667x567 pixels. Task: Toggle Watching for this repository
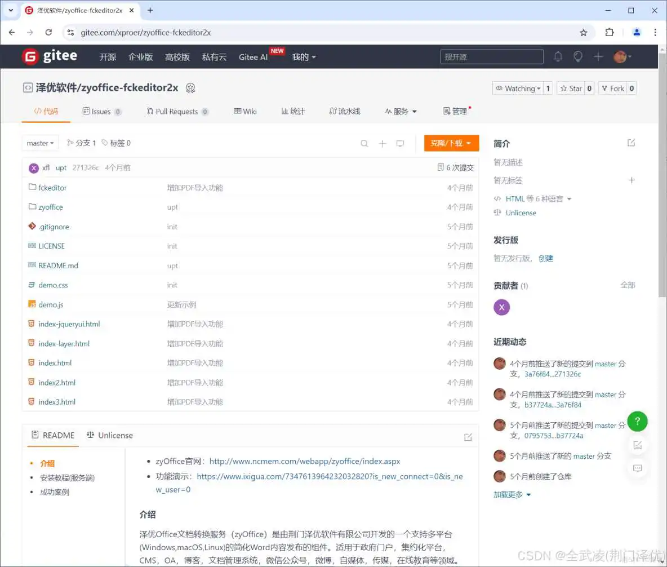point(517,88)
